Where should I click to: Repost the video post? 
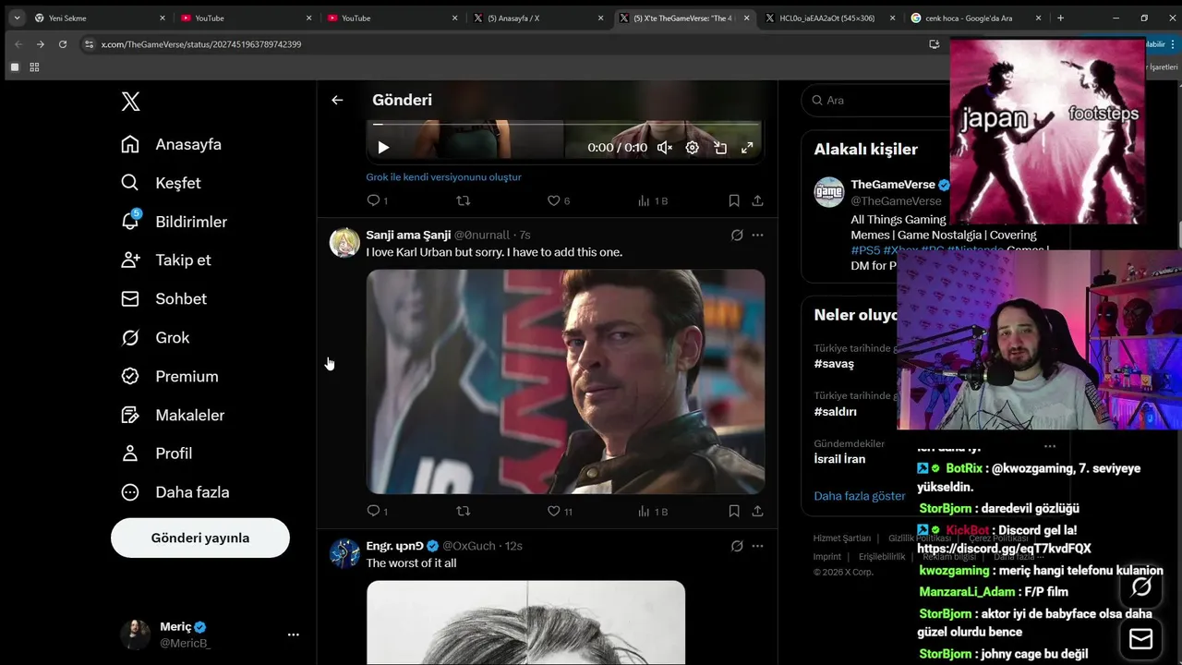[x=464, y=200]
